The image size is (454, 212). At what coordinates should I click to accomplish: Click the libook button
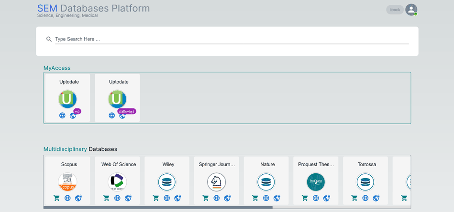(395, 10)
